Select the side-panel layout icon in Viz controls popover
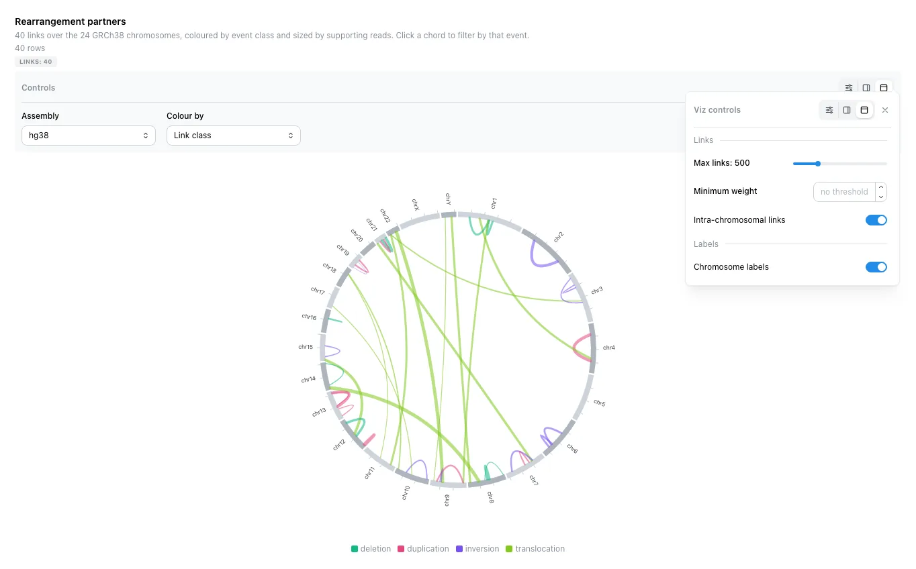This screenshot has height=569, width=916. pos(847,110)
